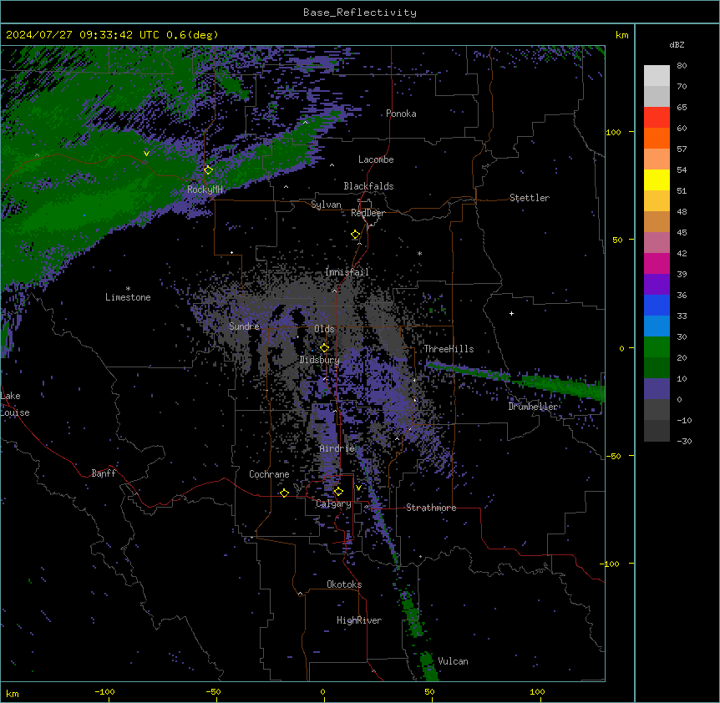
Task: Click the Ponoka city label
Action: (x=401, y=114)
